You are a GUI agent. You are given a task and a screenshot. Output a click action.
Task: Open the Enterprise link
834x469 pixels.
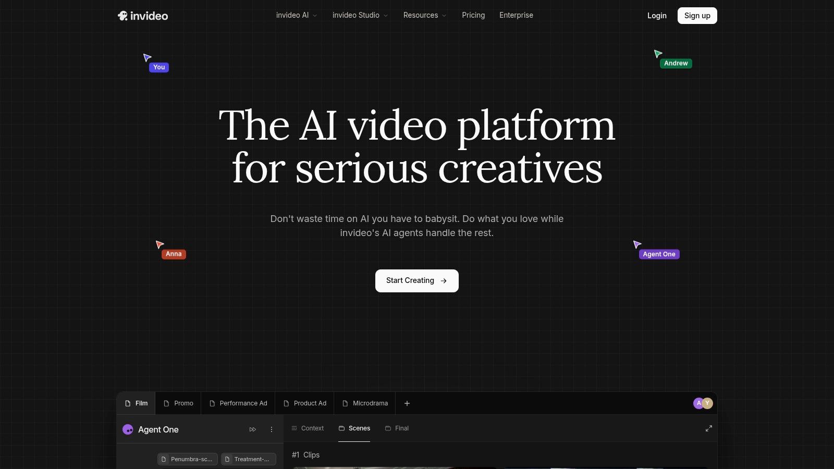pyautogui.click(x=516, y=15)
